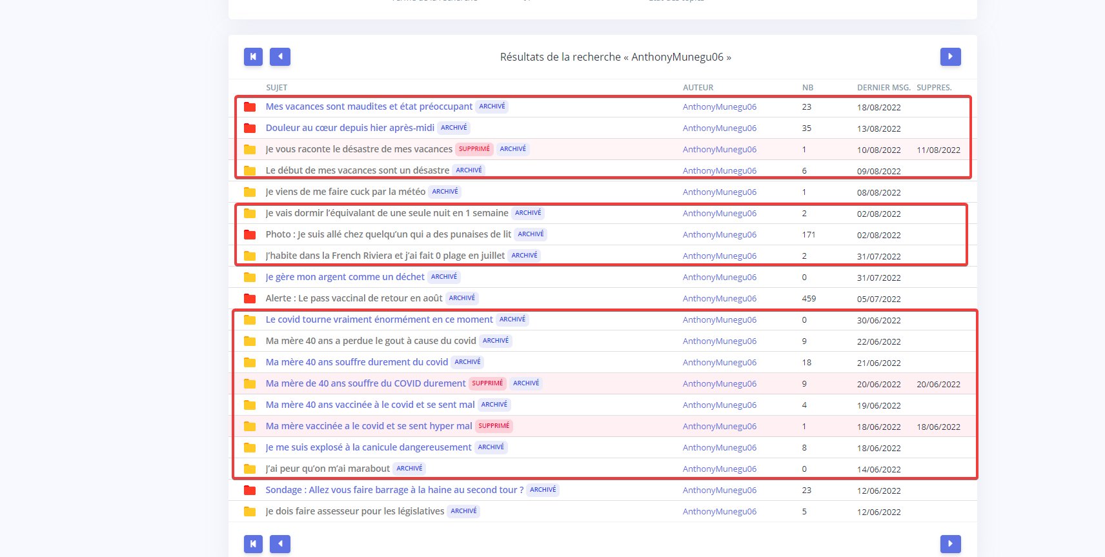Click the bottom first-page navigation button
The height and width of the screenshot is (557, 1105).
point(253,544)
